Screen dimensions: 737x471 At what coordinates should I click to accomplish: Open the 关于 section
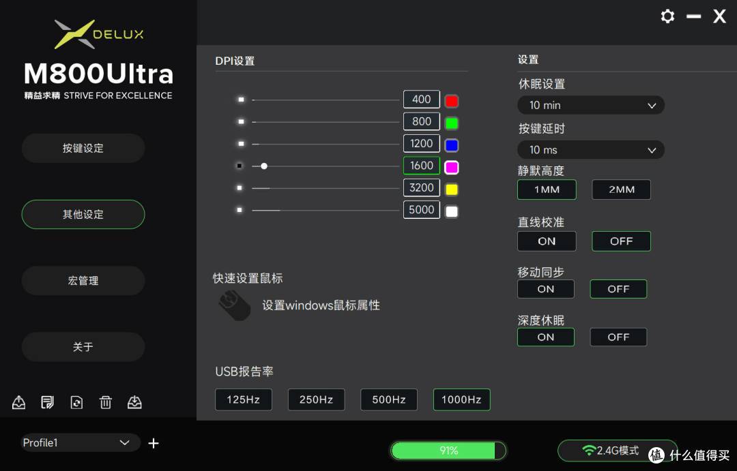click(x=83, y=347)
